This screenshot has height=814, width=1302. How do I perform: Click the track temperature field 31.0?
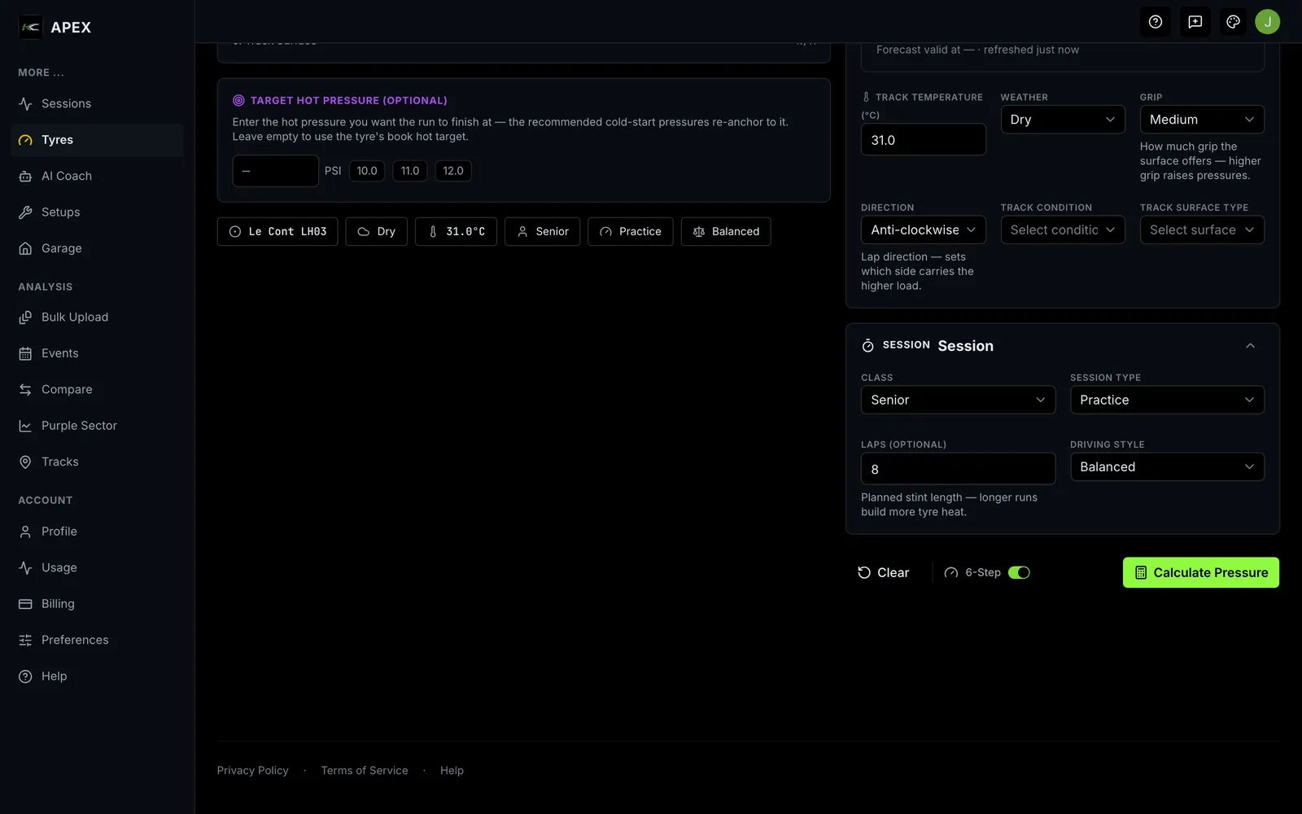pos(923,140)
